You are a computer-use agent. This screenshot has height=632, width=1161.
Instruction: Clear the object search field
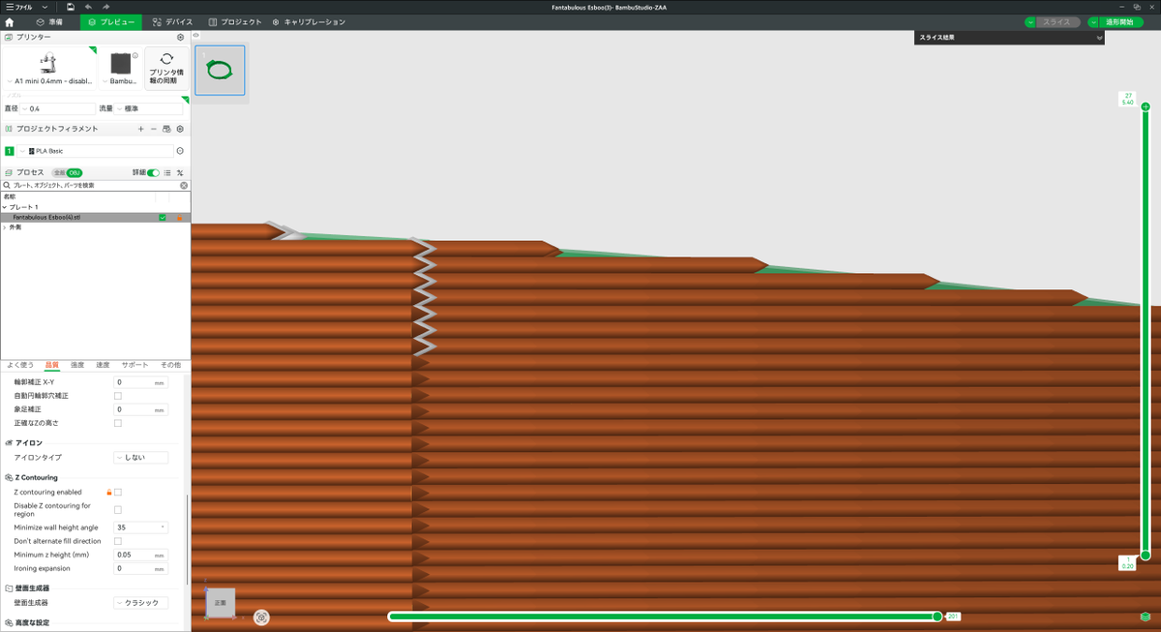click(184, 185)
